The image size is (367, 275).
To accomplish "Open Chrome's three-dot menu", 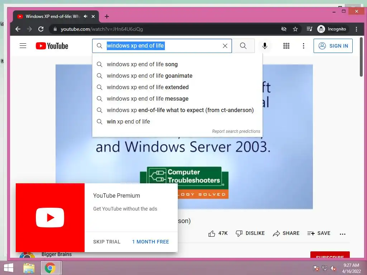I will point(356,29).
